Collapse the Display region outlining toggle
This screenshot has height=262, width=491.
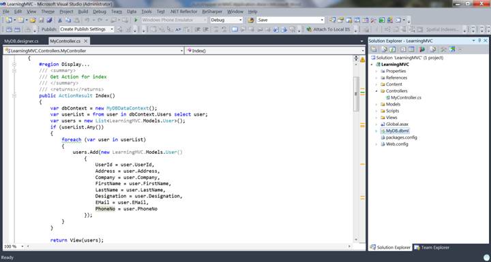tap(14, 65)
